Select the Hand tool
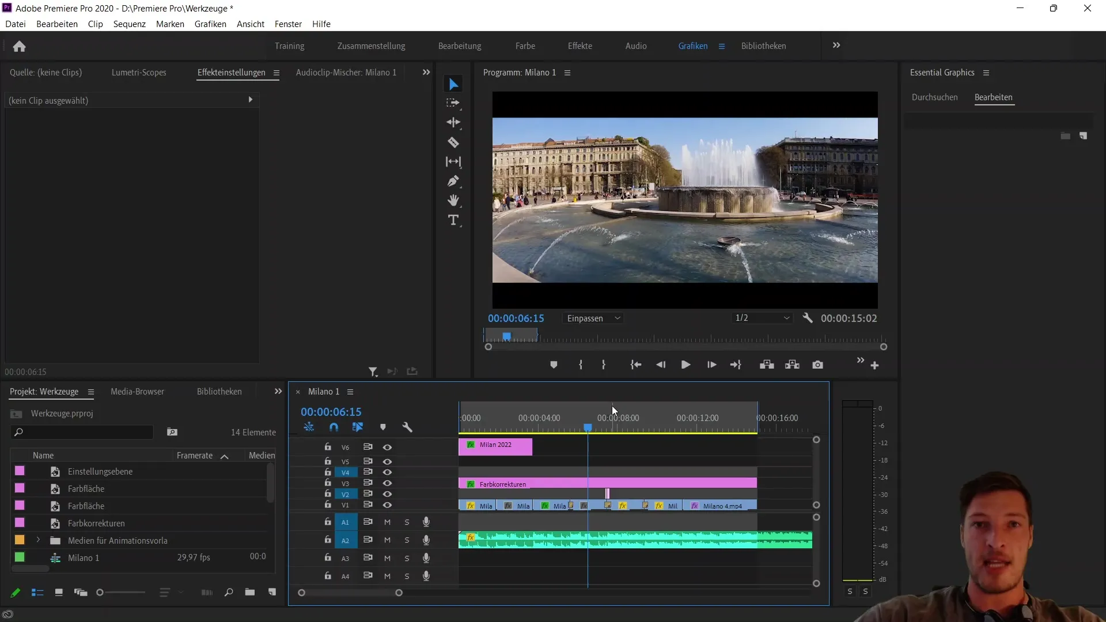 453,200
